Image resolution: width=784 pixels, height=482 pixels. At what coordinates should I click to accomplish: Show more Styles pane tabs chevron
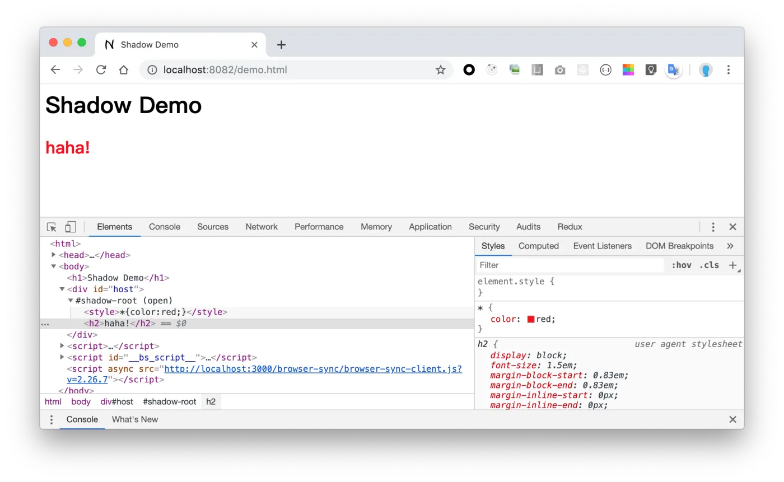point(730,246)
